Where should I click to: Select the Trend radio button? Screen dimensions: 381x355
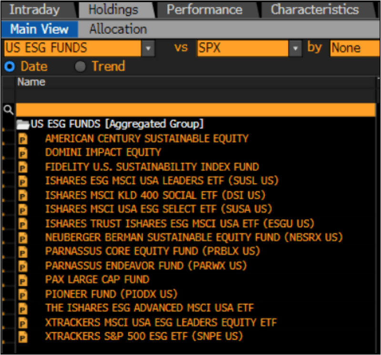click(x=80, y=67)
